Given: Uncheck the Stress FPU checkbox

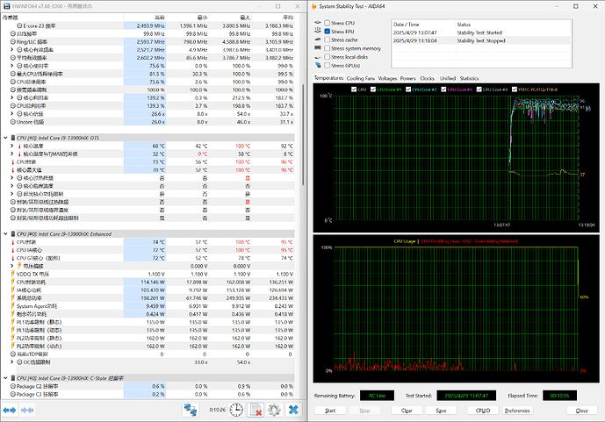Looking at the screenshot, I should [x=328, y=31].
